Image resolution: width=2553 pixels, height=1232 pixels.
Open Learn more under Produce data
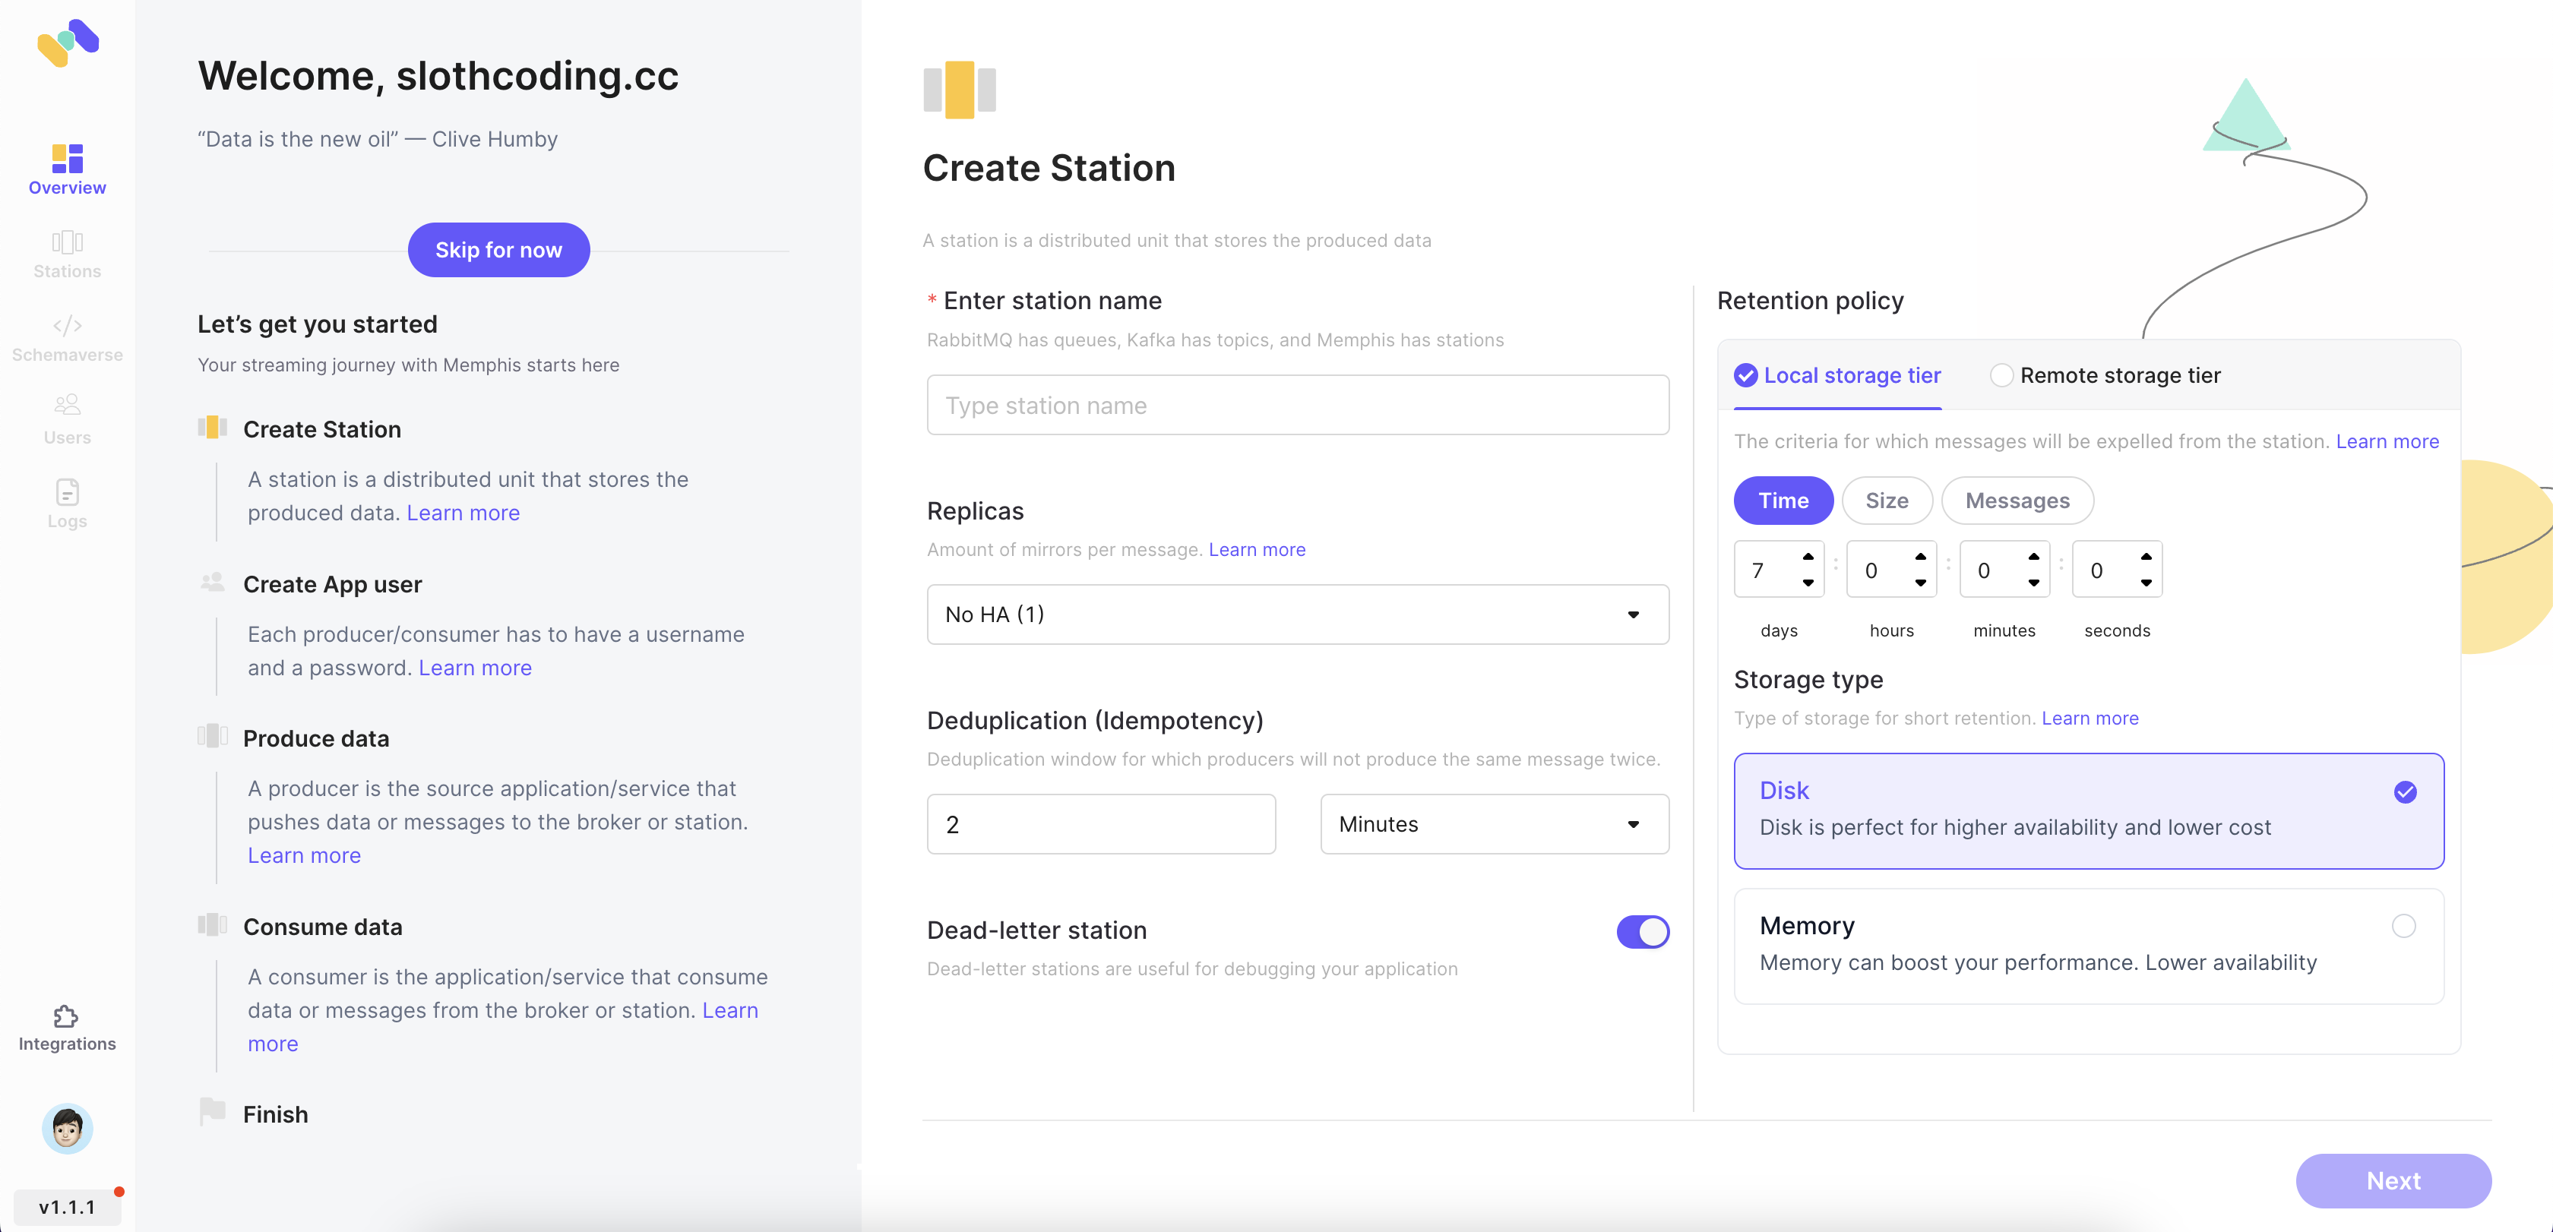pyautogui.click(x=304, y=856)
